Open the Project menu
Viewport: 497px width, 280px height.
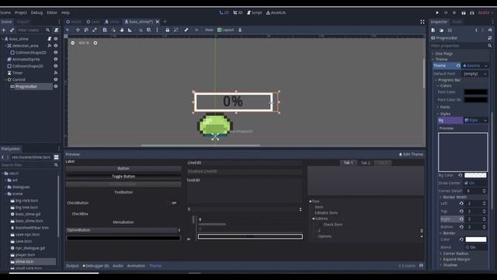[x=21, y=12]
